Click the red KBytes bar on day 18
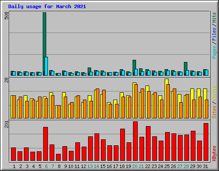The height and width of the screenshot is (171, 219). click(122, 145)
